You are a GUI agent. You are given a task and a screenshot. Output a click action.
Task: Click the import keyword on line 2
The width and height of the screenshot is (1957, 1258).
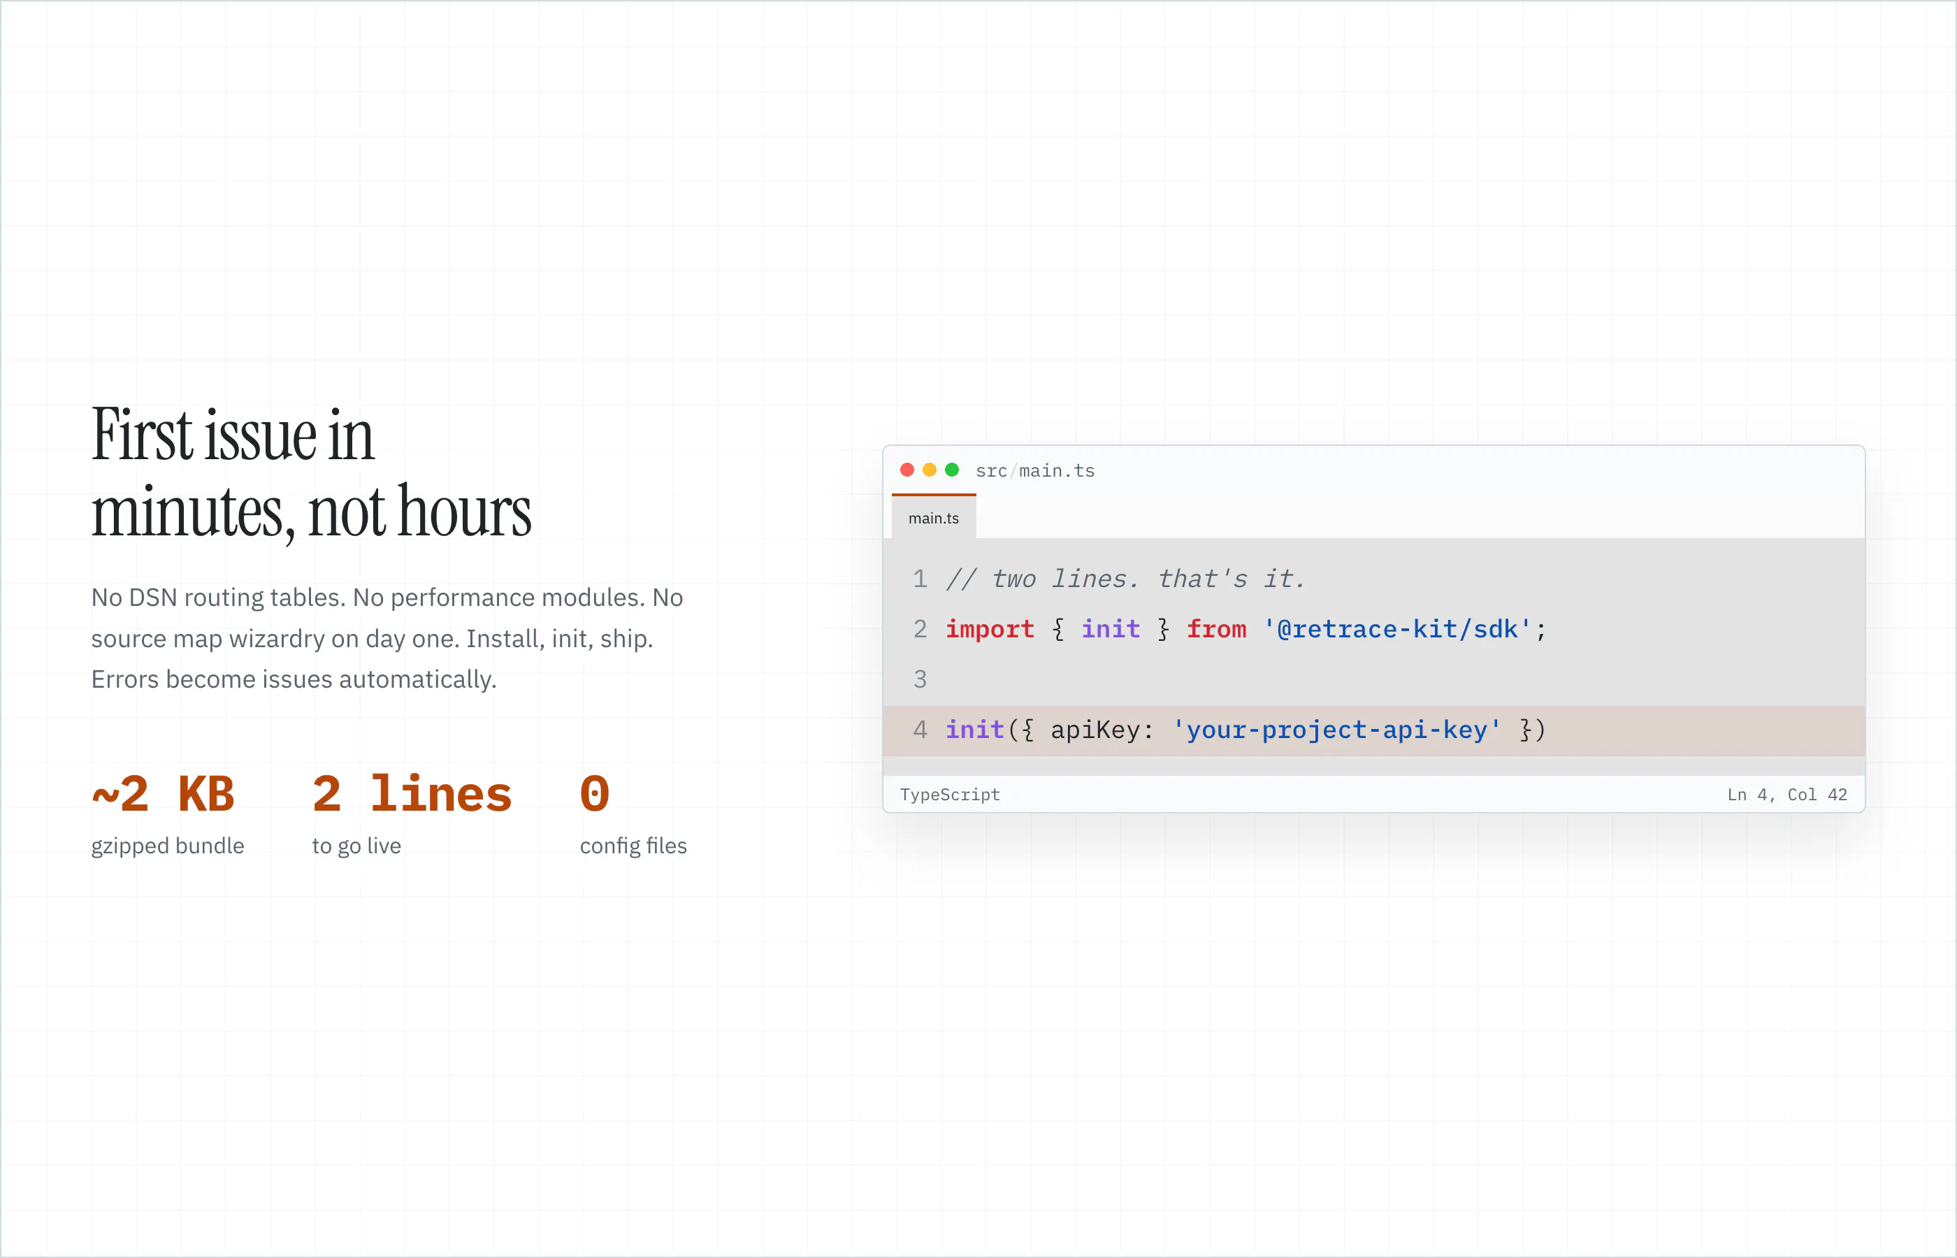click(990, 629)
